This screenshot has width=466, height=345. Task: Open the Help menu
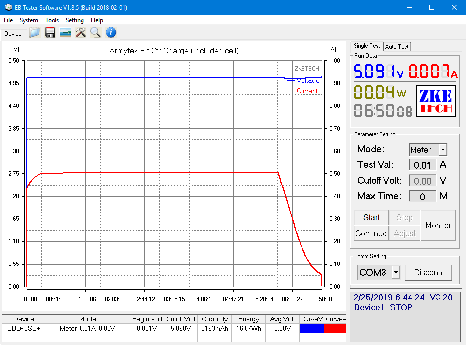[97, 20]
